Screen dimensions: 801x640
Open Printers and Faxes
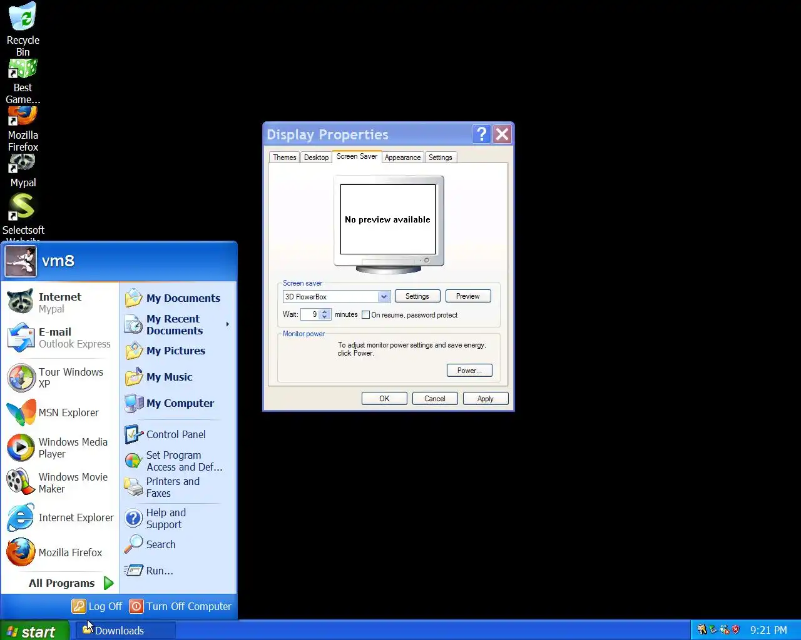(178, 487)
